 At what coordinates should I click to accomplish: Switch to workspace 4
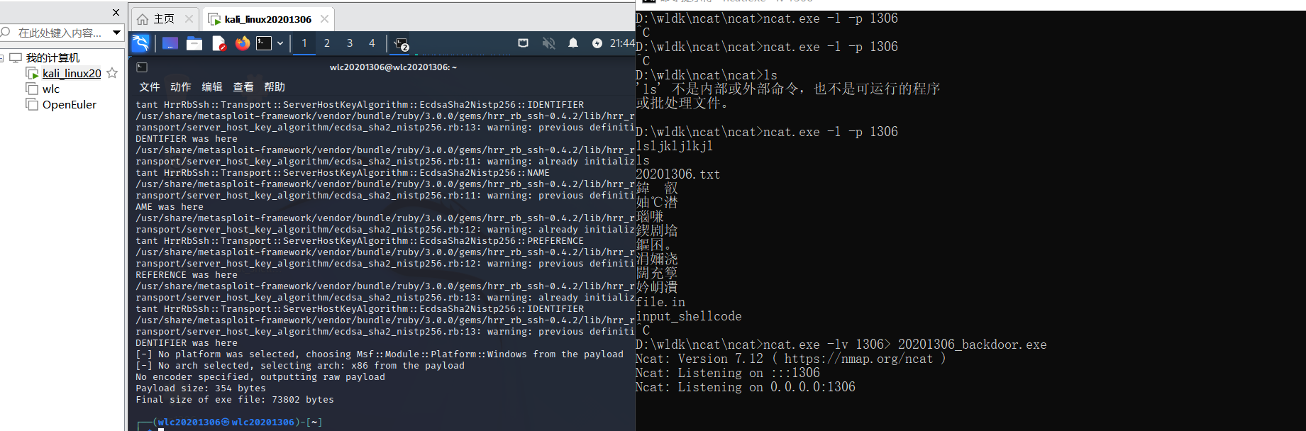tap(372, 43)
